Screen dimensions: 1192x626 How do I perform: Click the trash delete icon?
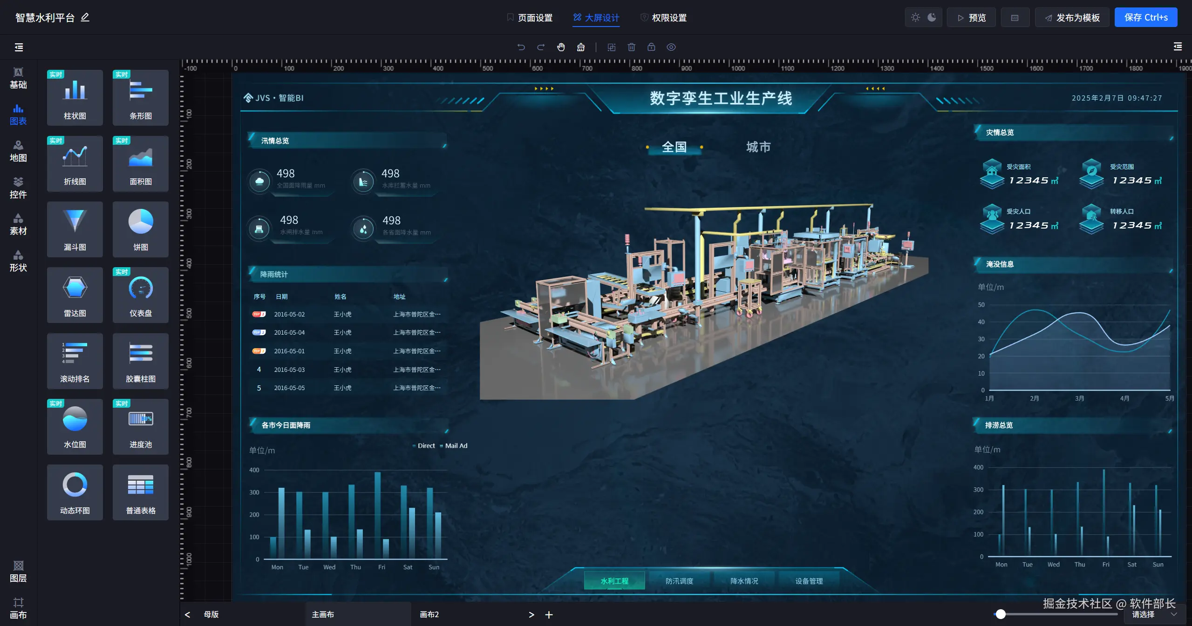(x=631, y=47)
